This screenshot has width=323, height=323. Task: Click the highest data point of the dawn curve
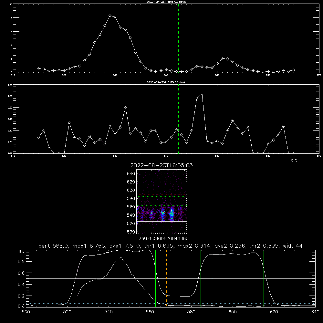[x=110, y=16]
